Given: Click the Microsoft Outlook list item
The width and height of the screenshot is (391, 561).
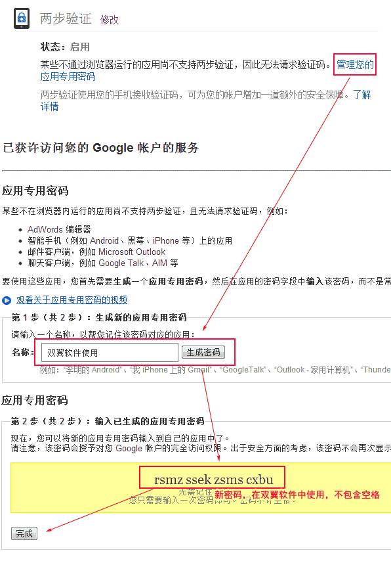Looking at the screenshot, I should 96,252.
